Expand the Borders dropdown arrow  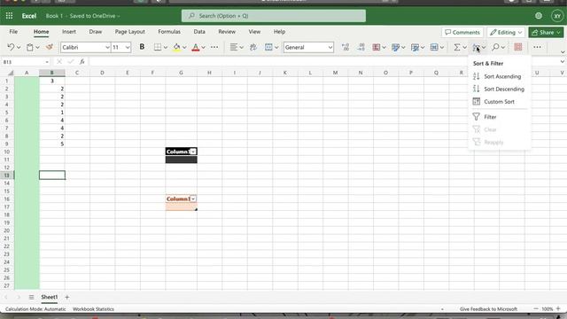click(166, 47)
